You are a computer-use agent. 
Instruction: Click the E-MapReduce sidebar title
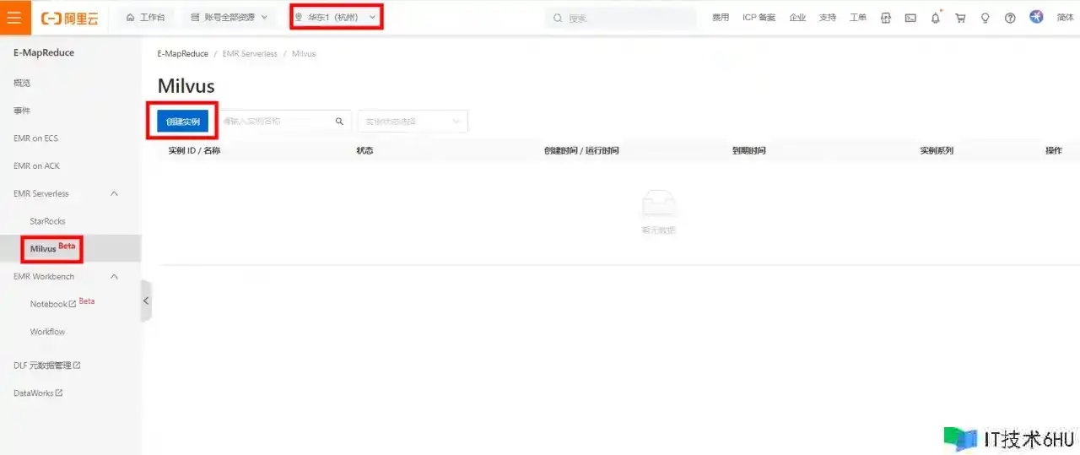[44, 52]
